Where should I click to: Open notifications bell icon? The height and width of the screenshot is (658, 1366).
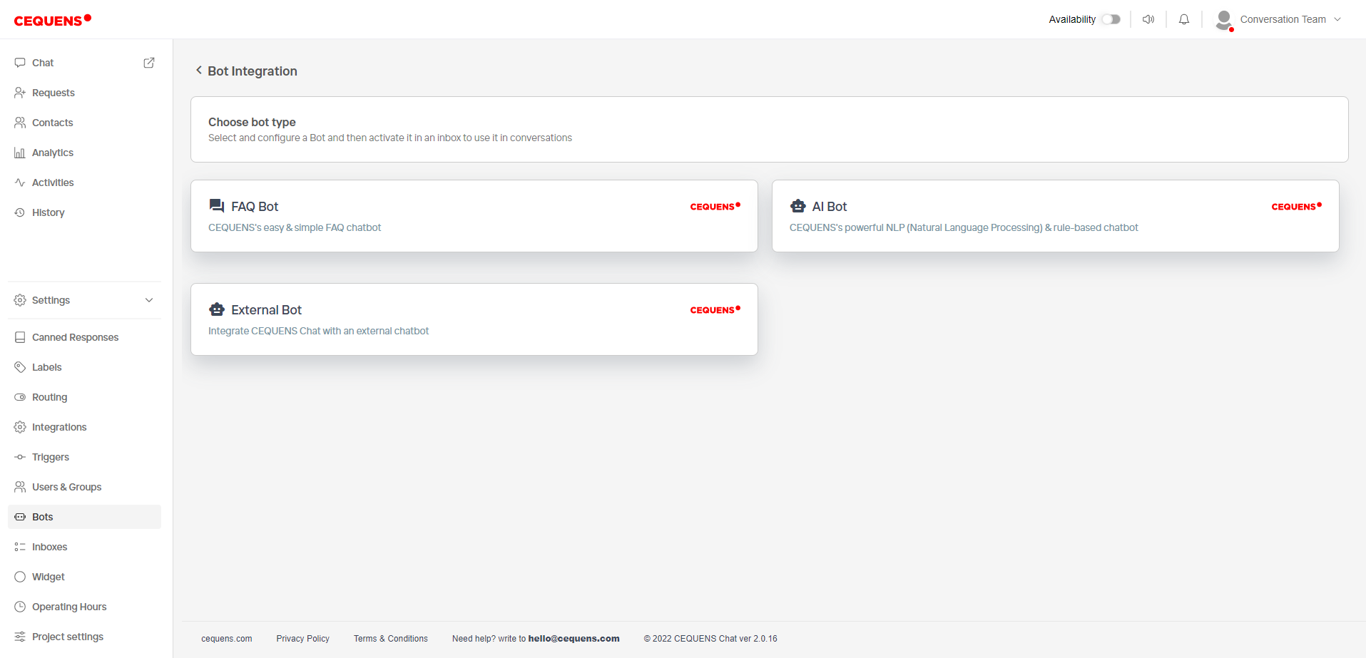coord(1184,19)
